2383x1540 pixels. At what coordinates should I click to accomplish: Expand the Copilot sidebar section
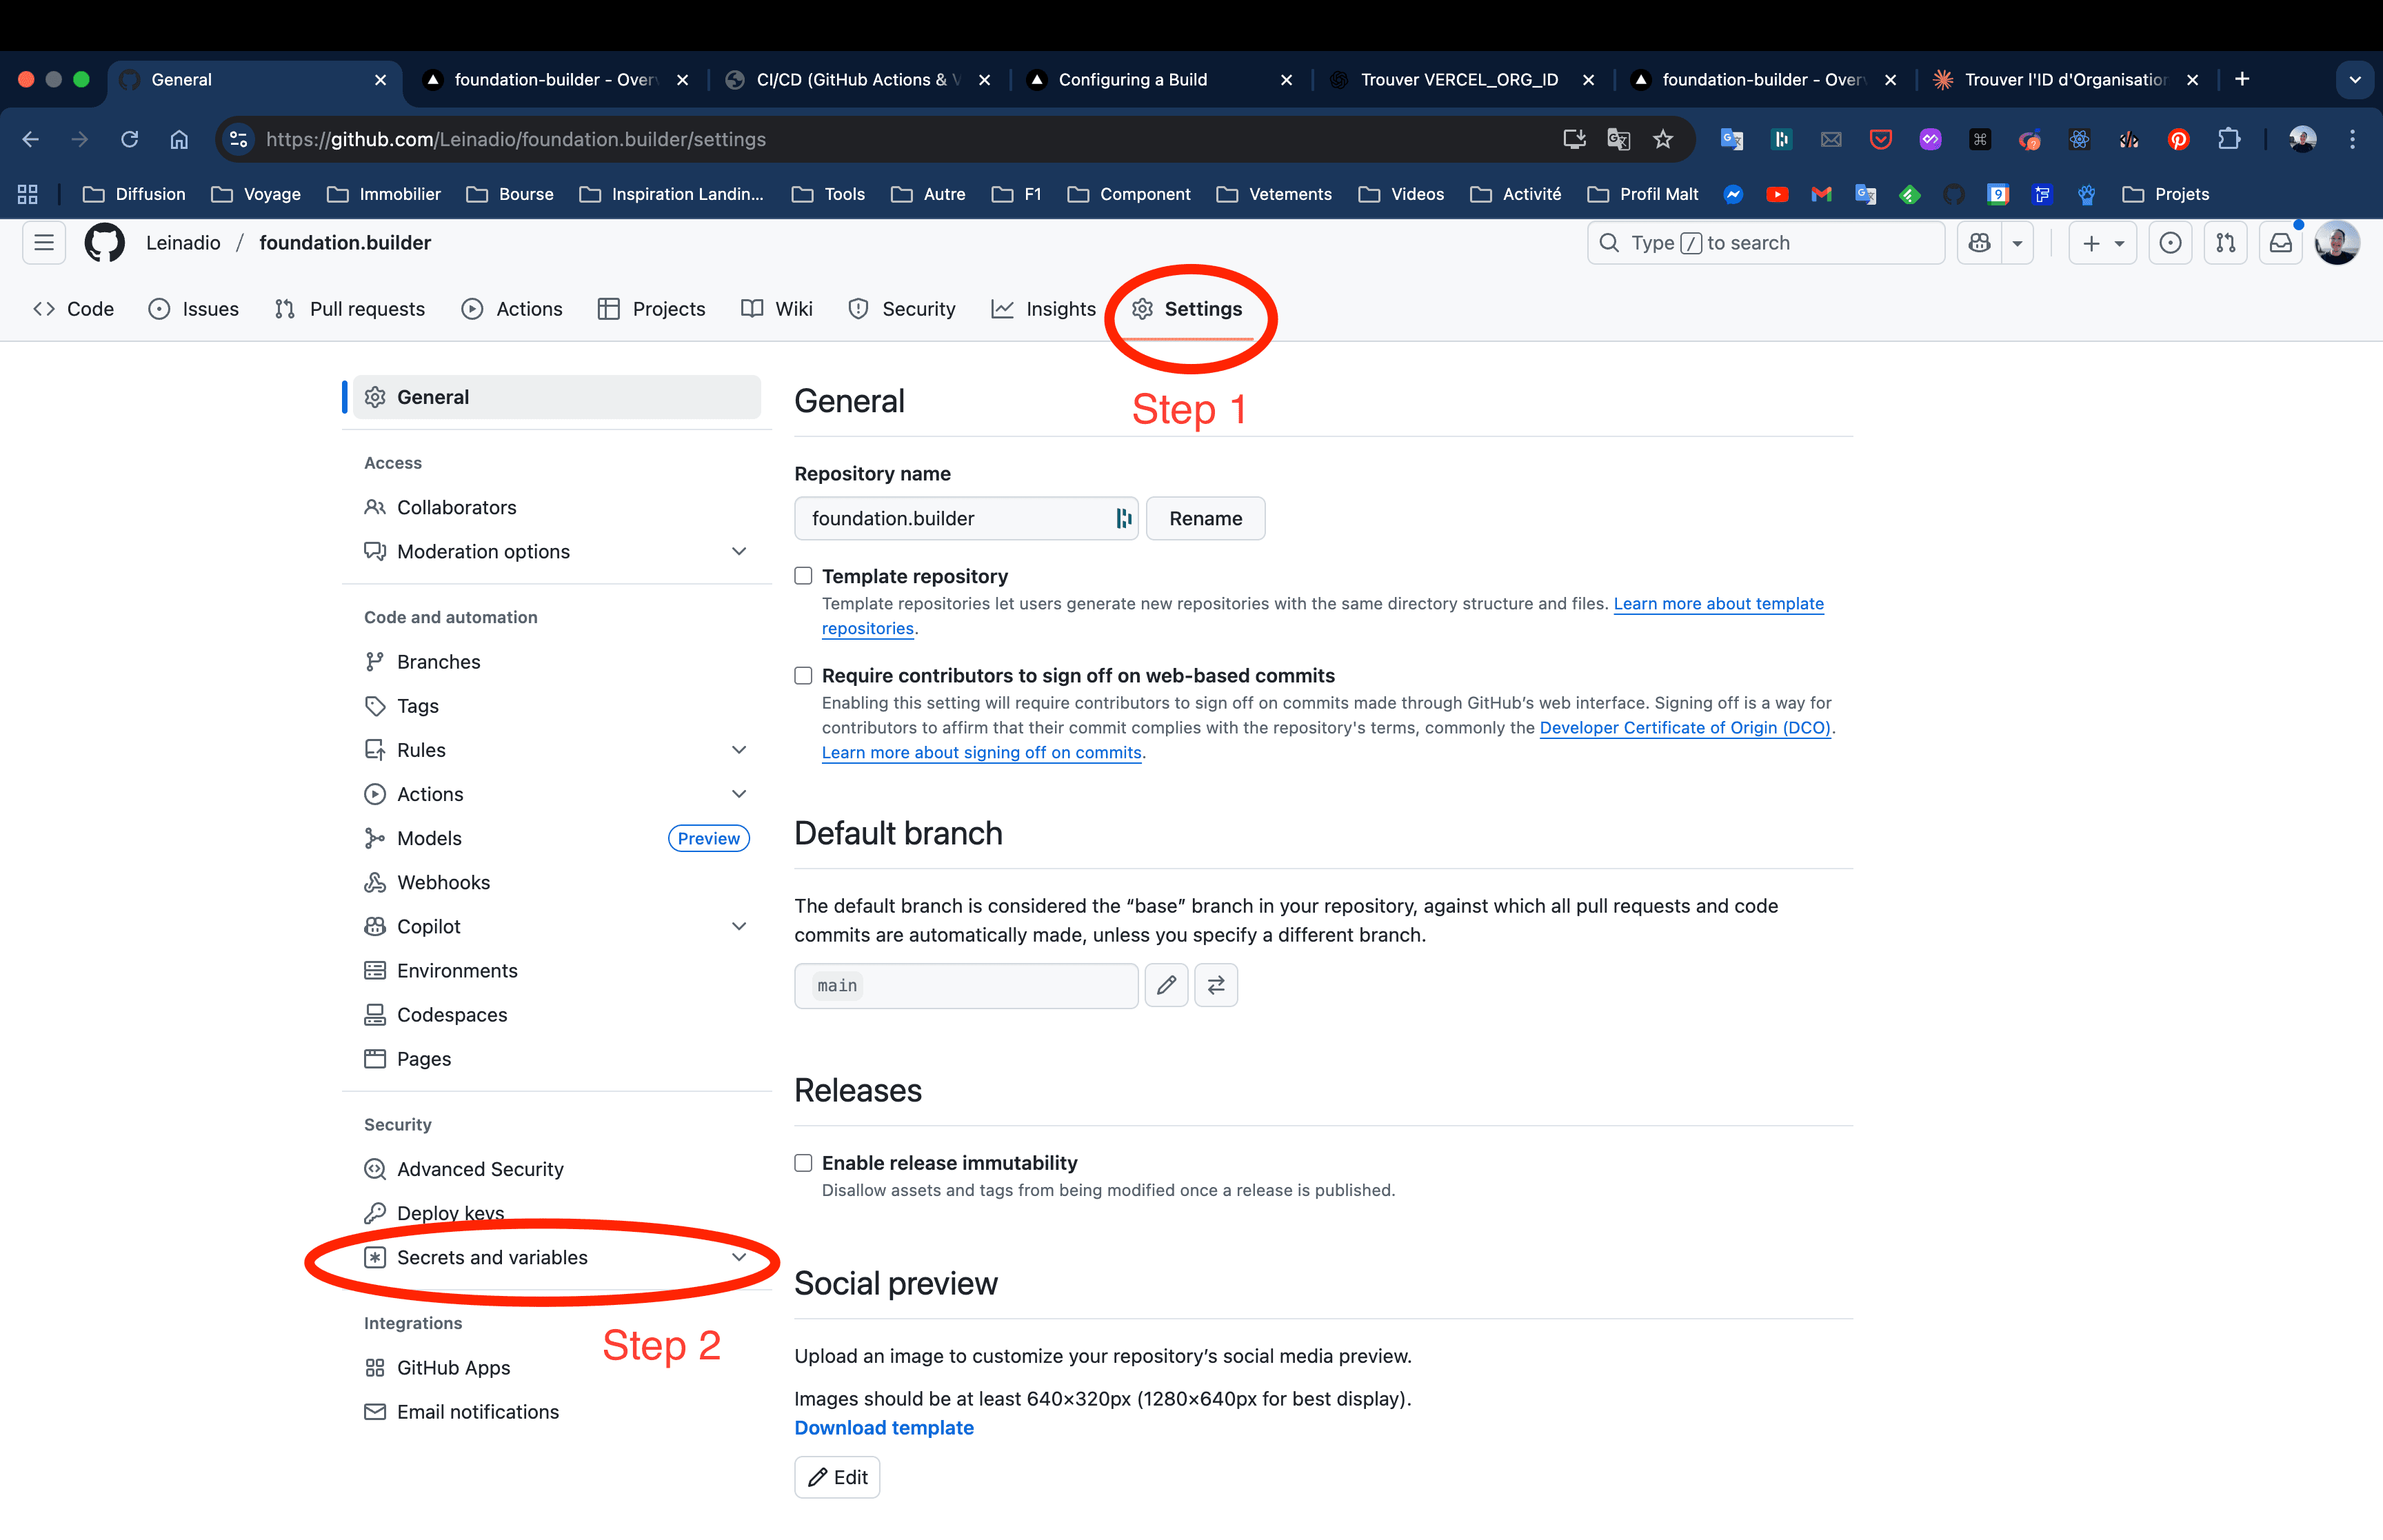pyautogui.click(x=739, y=925)
